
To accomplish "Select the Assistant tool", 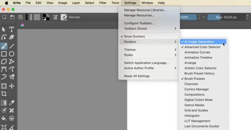I will point(4,127).
